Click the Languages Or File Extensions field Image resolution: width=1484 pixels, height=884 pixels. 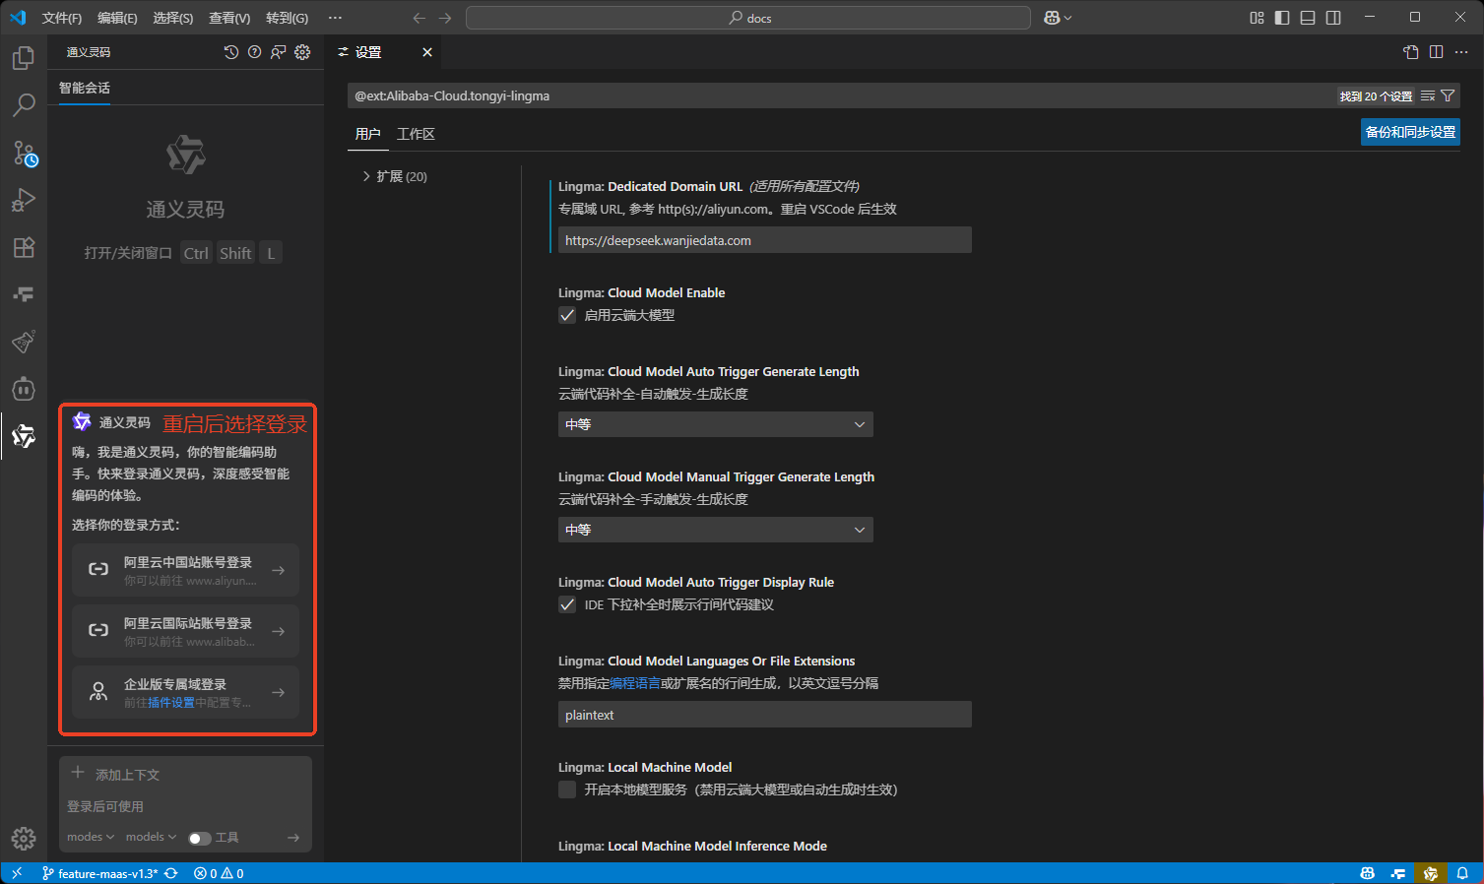coord(765,715)
